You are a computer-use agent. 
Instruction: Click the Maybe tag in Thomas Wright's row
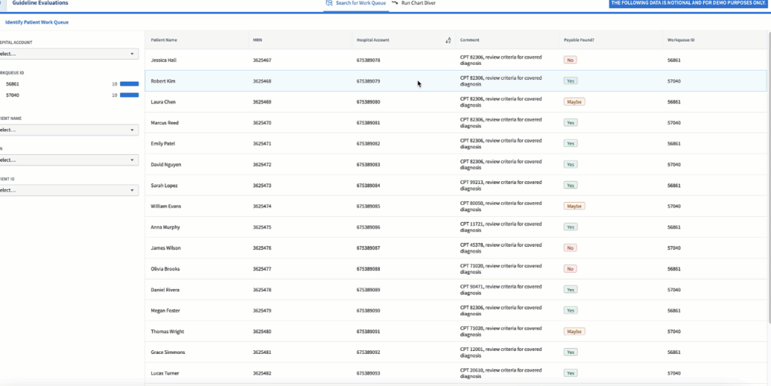point(574,332)
